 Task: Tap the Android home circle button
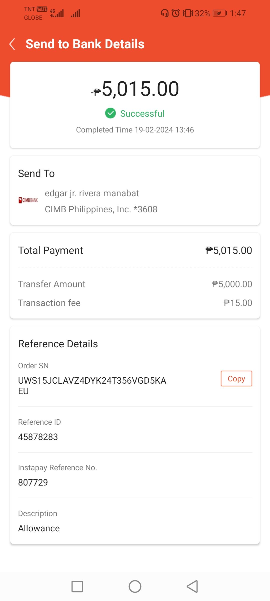coord(135,586)
